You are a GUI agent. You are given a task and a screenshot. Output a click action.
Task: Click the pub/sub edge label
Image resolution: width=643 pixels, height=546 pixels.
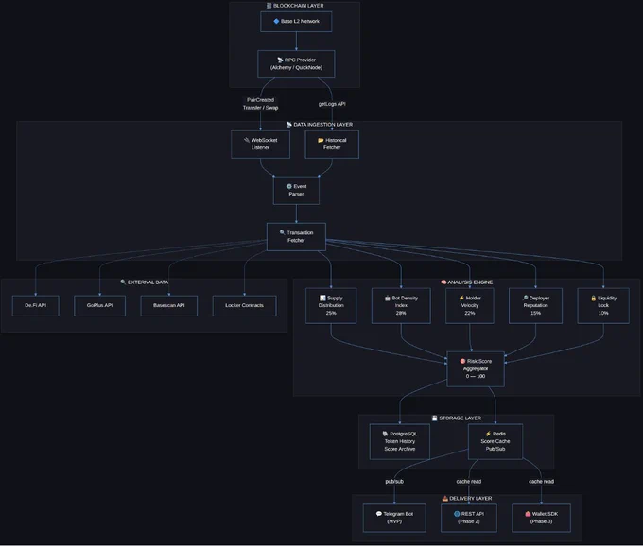click(x=394, y=482)
